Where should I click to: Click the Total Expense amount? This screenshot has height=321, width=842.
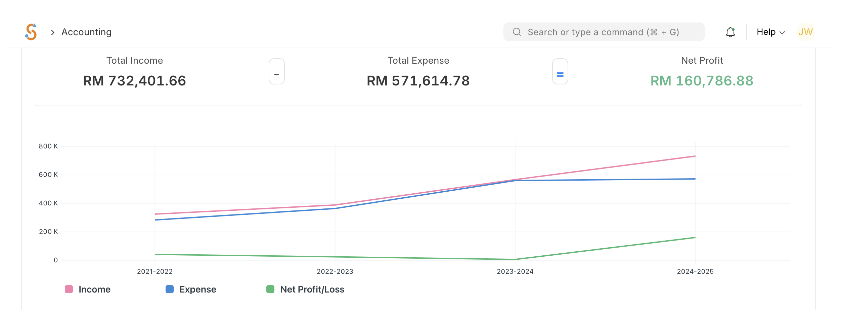pos(418,81)
